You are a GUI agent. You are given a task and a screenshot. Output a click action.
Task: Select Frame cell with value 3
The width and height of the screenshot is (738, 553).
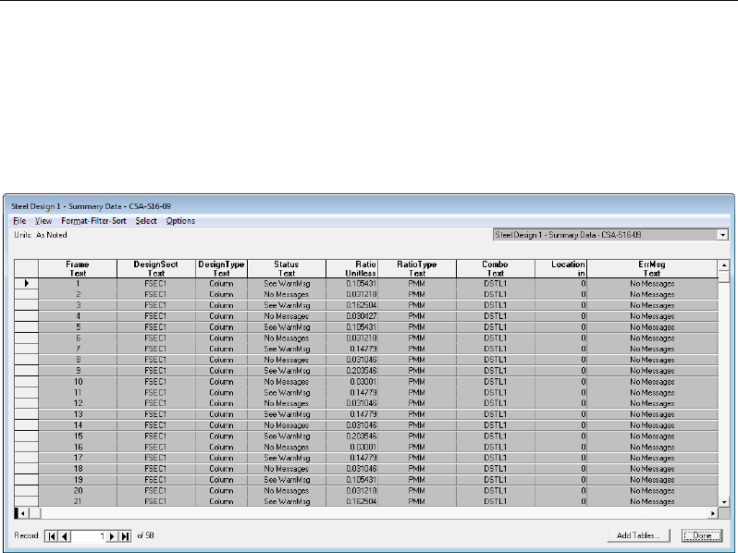[x=78, y=305]
